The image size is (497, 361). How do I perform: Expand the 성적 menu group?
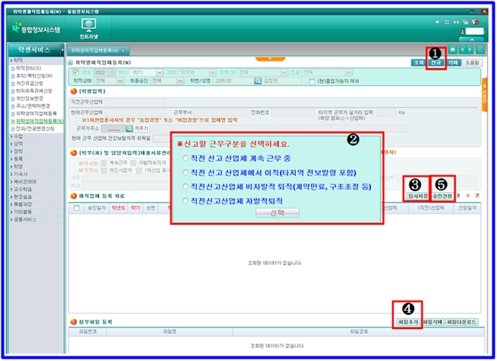point(17,144)
